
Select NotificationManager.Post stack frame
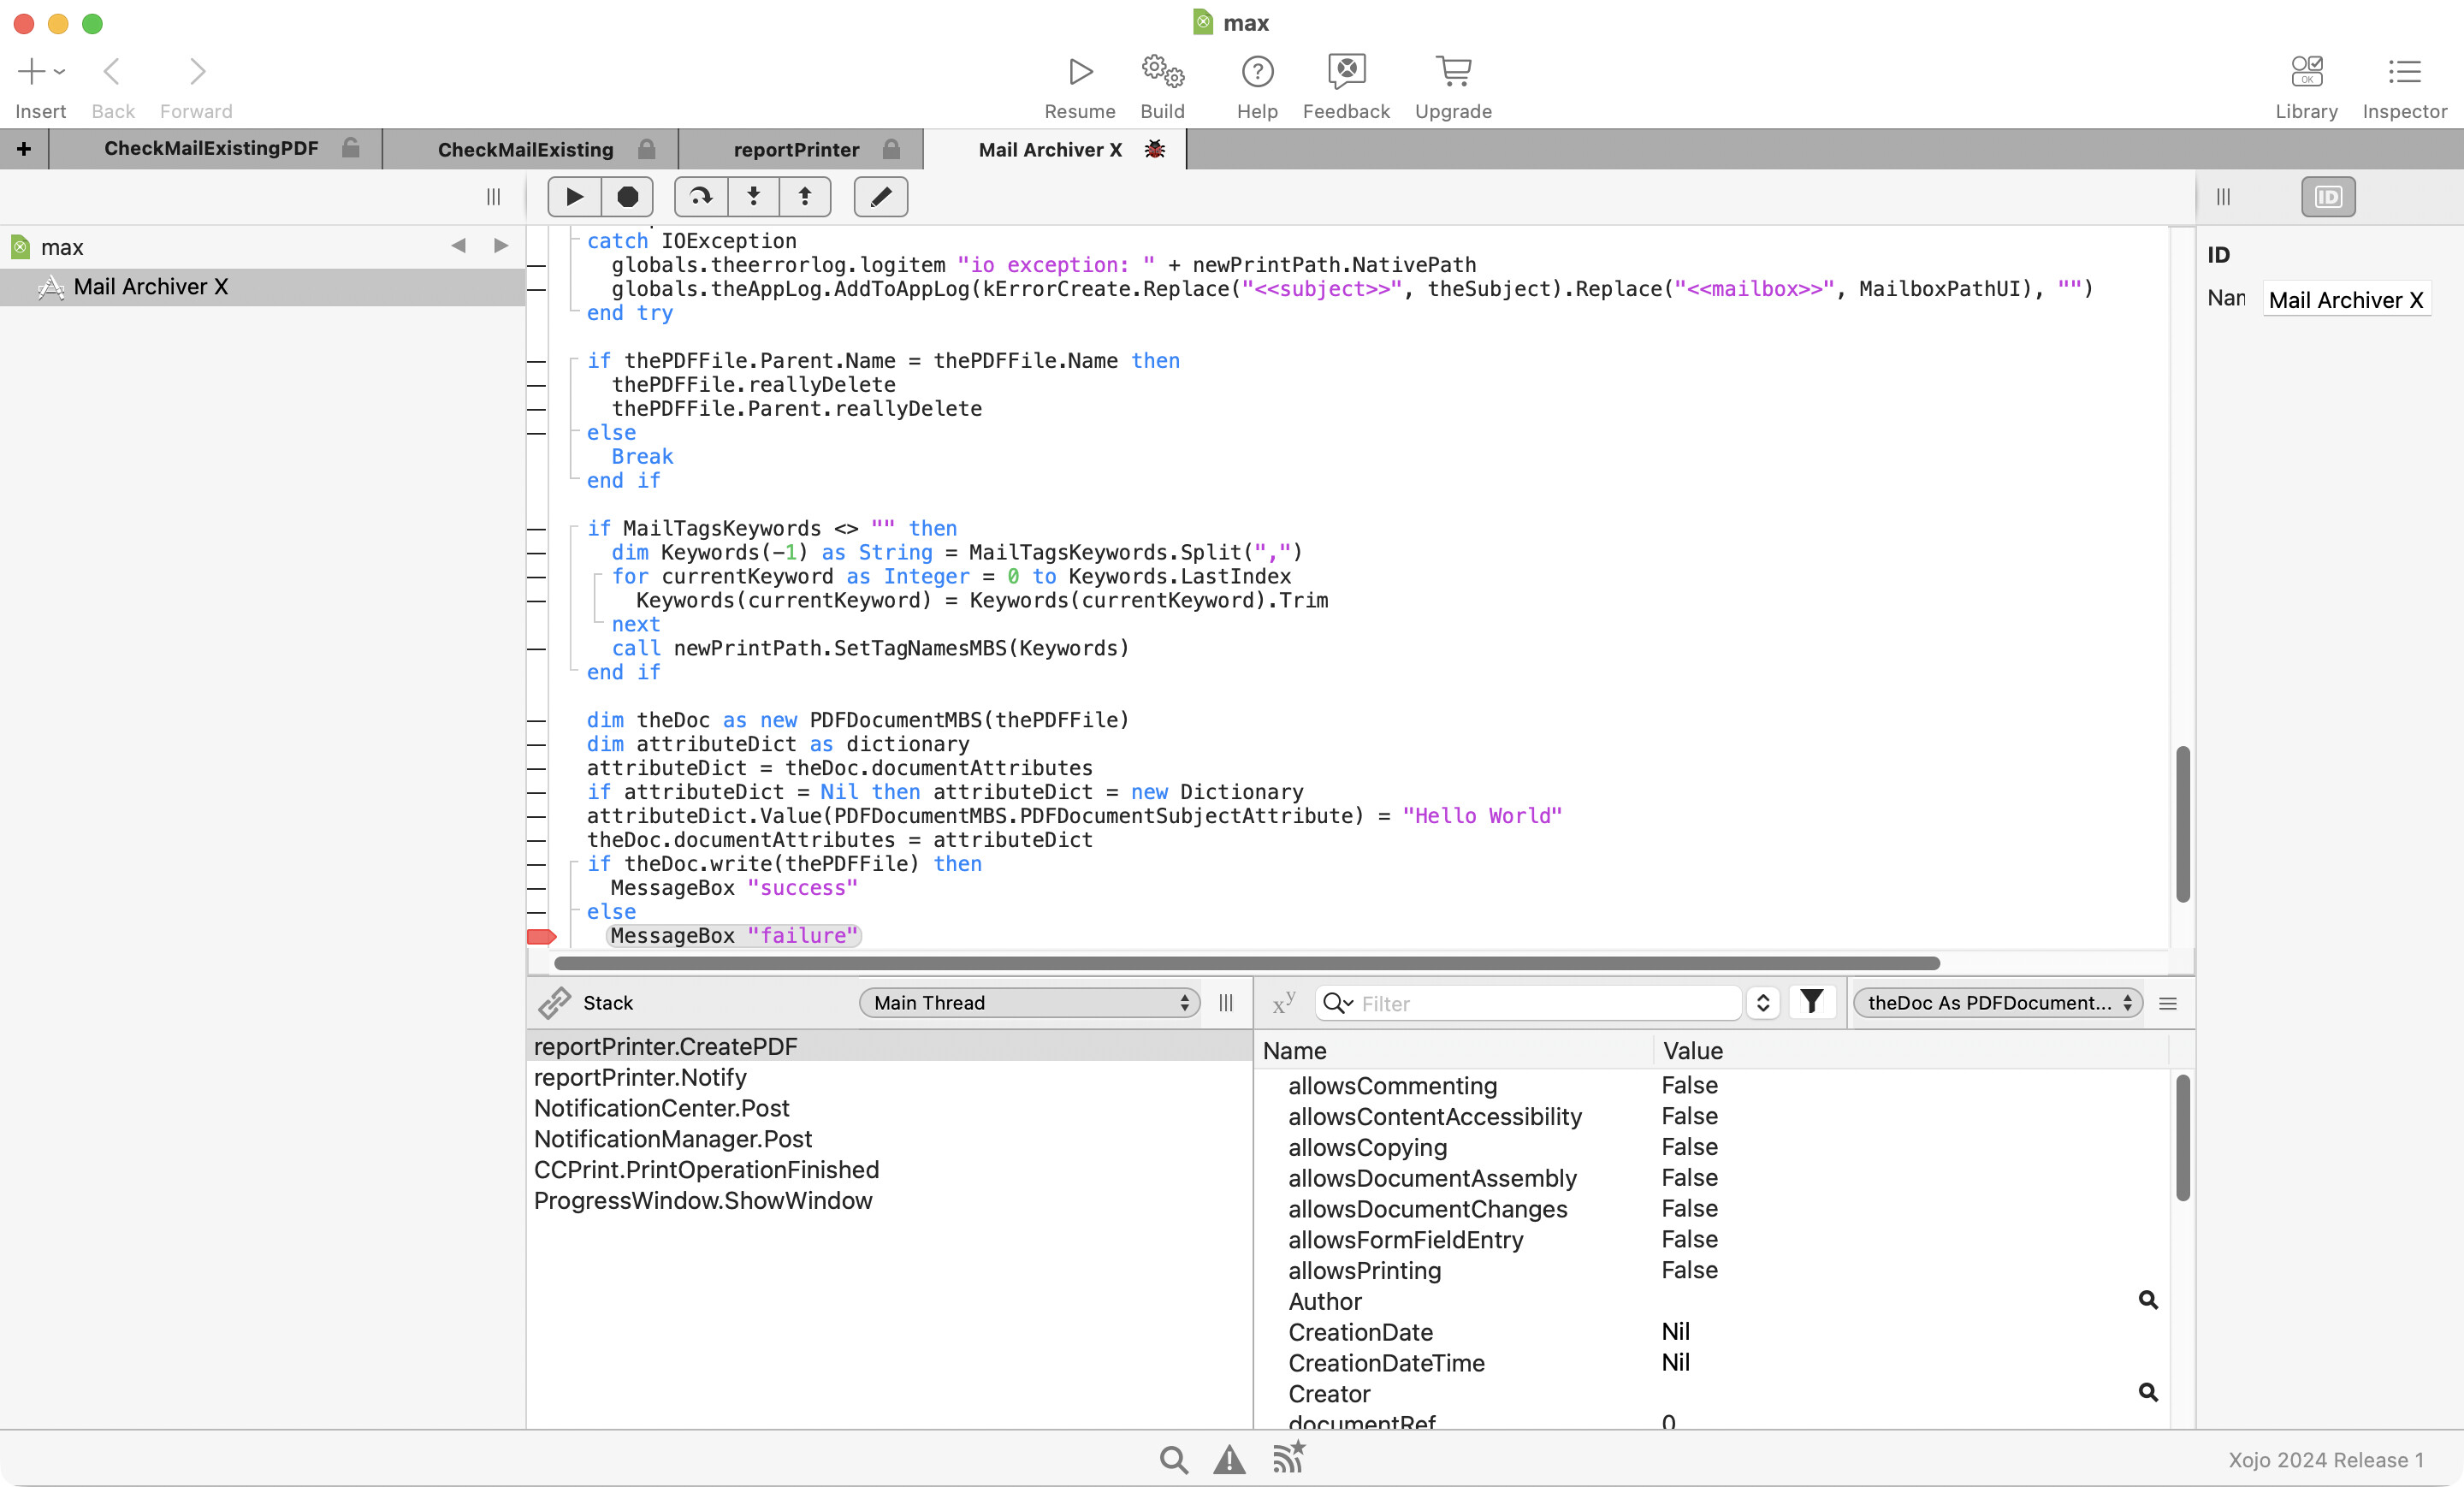click(x=889, y=1139)
